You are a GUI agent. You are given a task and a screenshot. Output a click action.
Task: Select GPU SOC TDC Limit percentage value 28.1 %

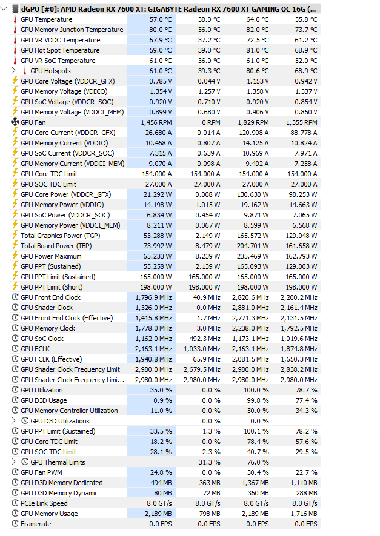click(161, 452)
